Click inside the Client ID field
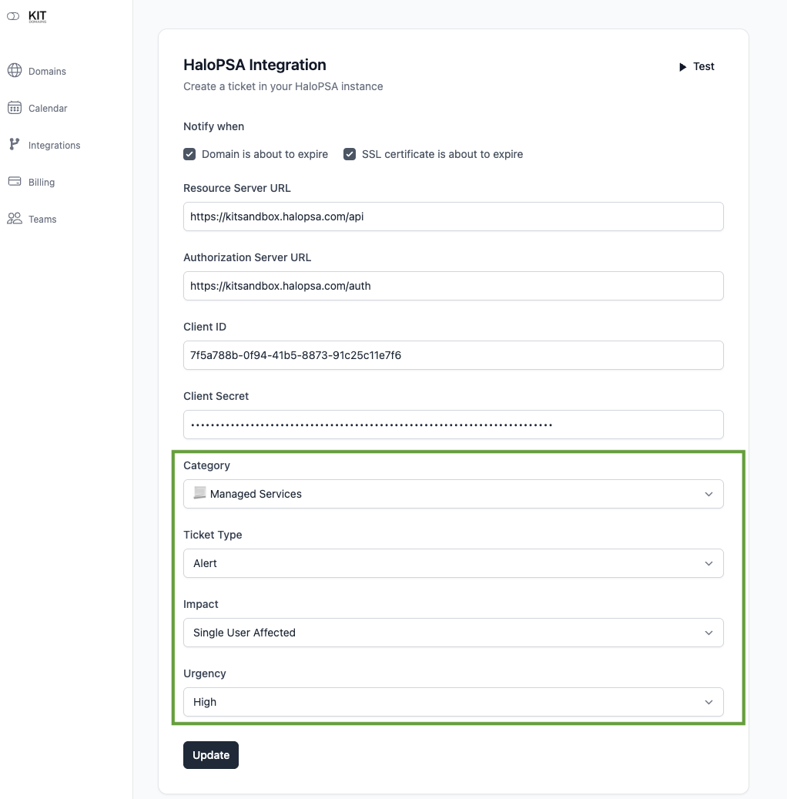 pos(453,355)
